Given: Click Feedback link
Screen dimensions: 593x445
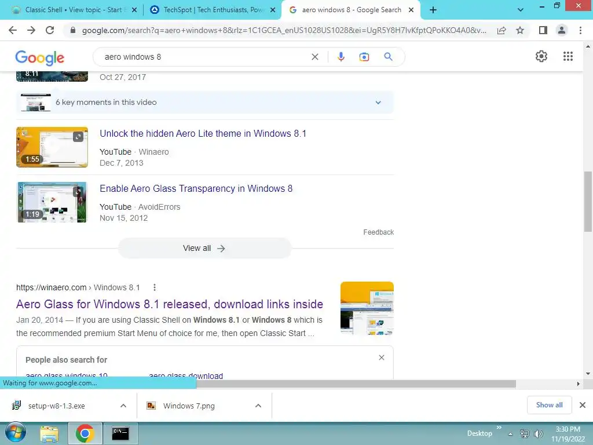Looking at the screenshot, I should coord(378,232).
